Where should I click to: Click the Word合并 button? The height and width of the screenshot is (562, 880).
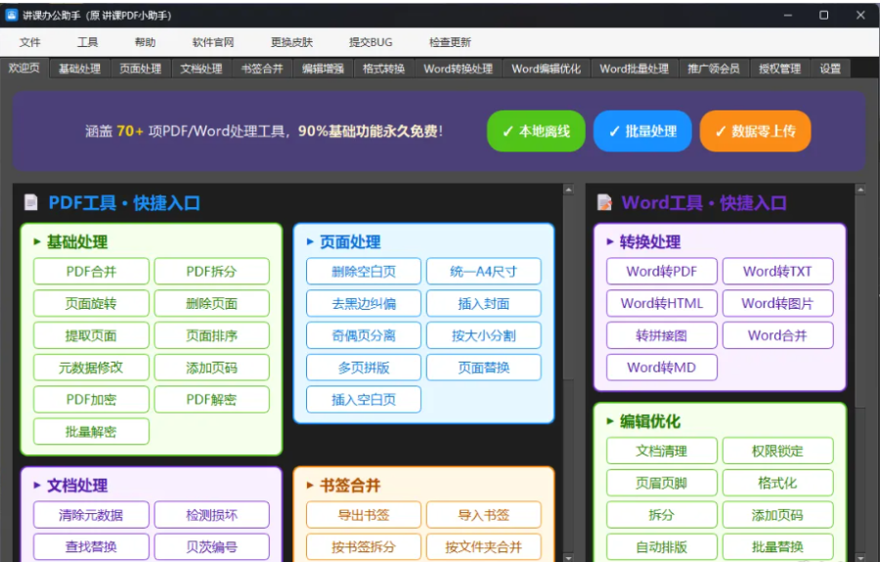coord(778,335)
